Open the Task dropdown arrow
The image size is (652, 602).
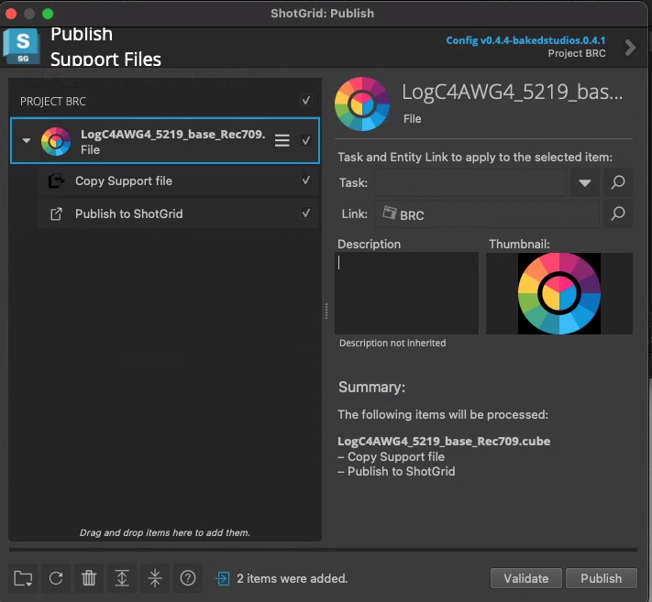pos(584,183)
